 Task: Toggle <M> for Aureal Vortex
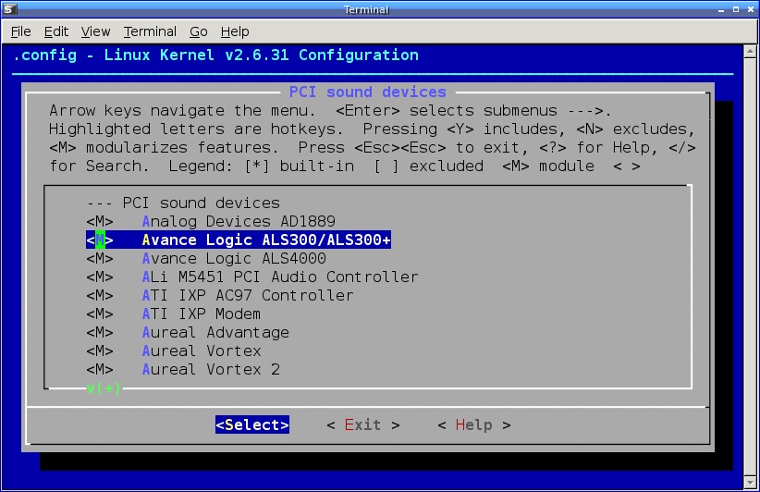[100, 351]
